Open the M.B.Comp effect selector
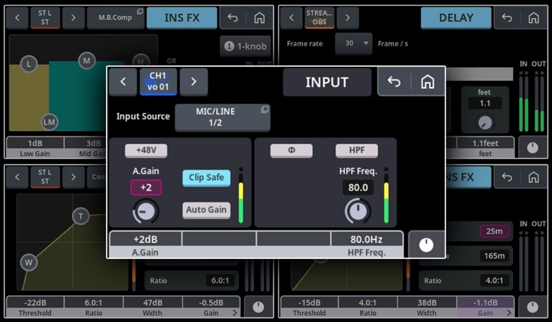Image resolution: width=552 pixels, height=322 pixels. click(115, 18)
